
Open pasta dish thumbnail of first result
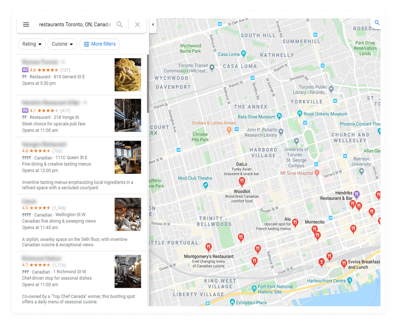click(x=128, y=75)
